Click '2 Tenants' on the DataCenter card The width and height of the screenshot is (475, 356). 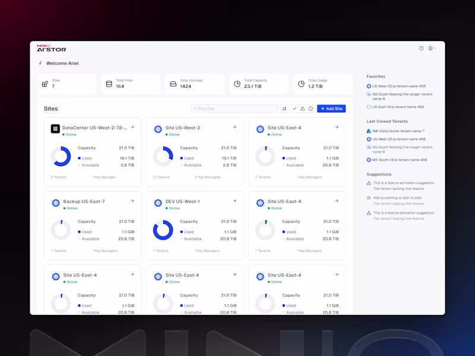tap(58, 177)
